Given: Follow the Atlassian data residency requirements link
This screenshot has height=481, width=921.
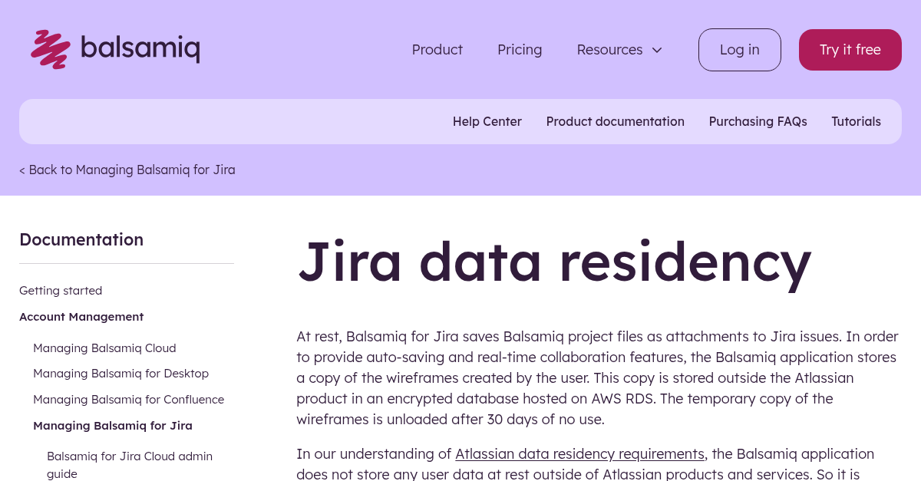Looking at the screenshot, I should tap(579, 453).
